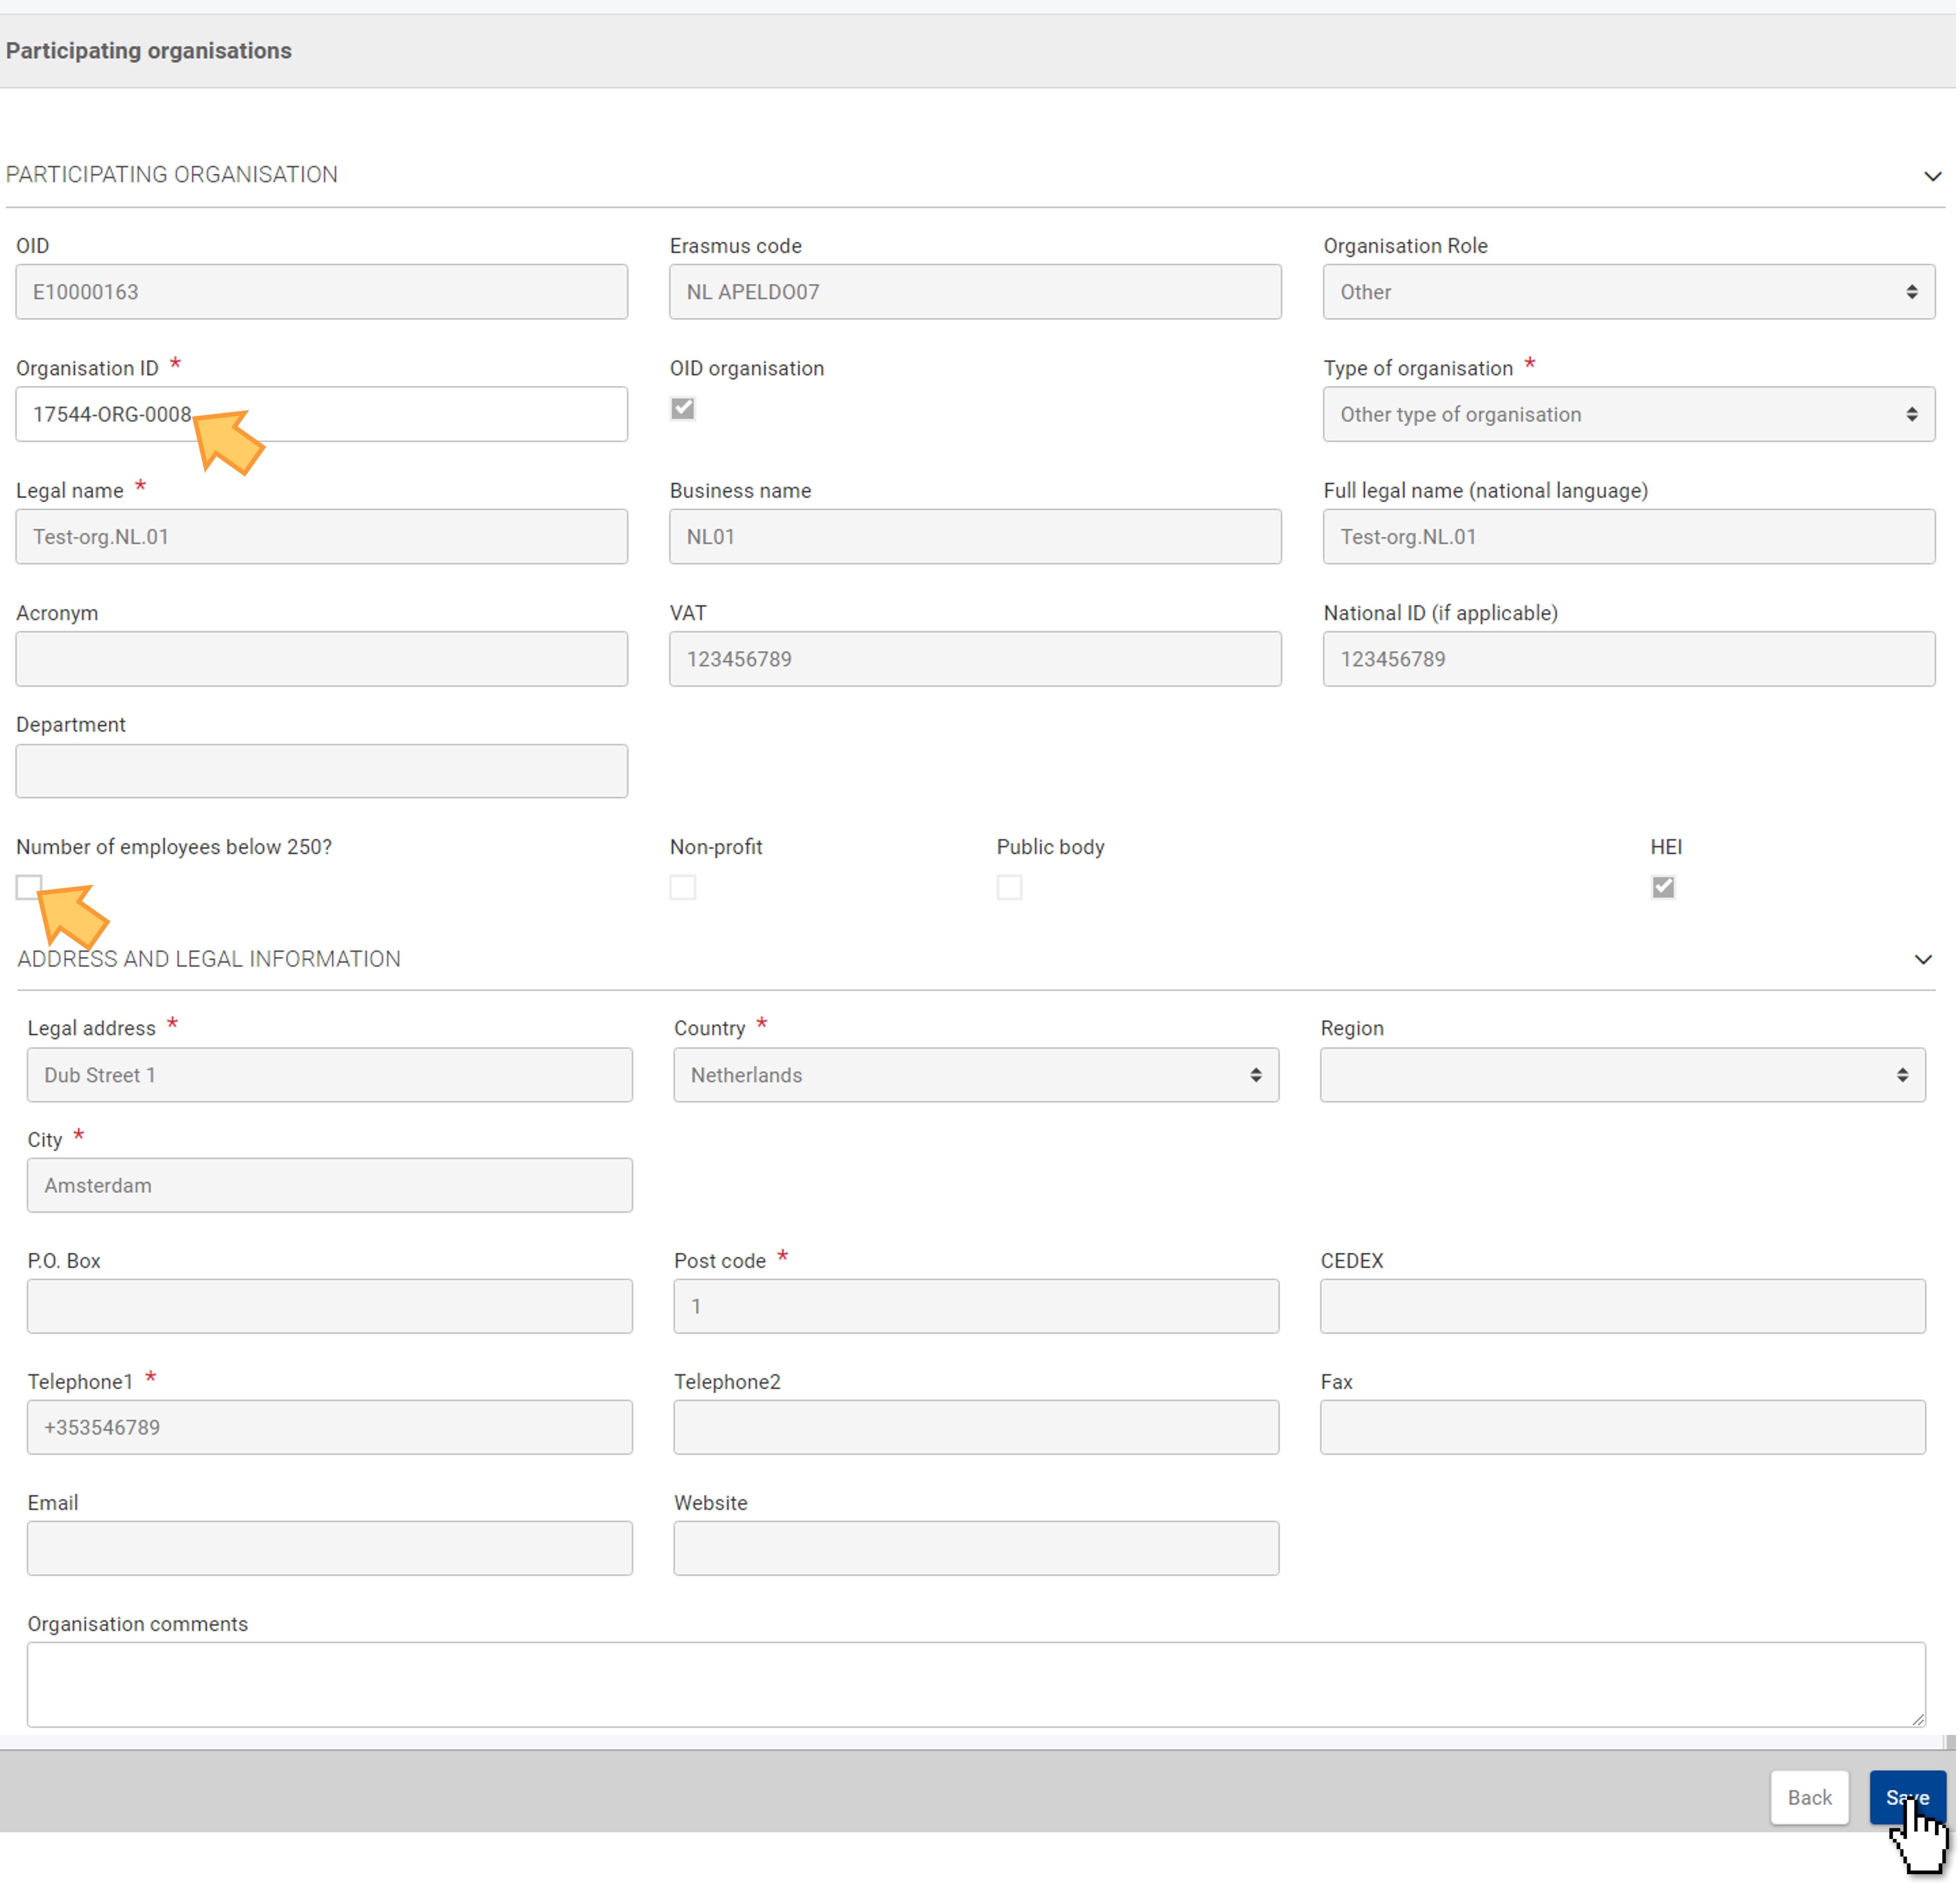Screen dimensions: 1960x1883
Task: Click the Business name field NL01
Action: tap(977, 537)
